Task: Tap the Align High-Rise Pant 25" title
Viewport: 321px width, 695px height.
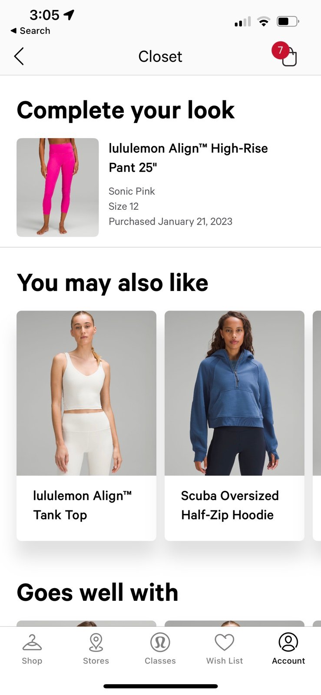Action: (x=188, y=158)
